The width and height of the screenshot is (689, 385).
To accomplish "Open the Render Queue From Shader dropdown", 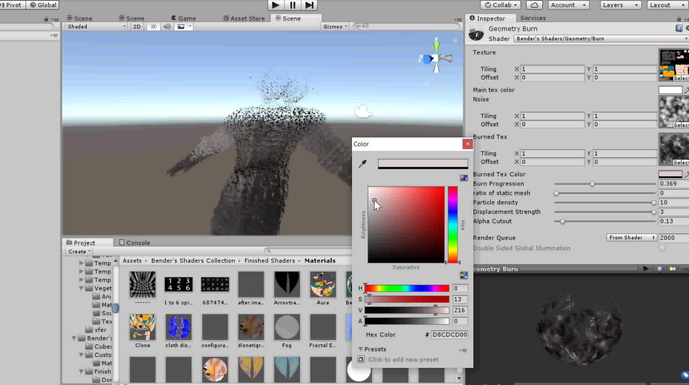I will tap(631, 237).
